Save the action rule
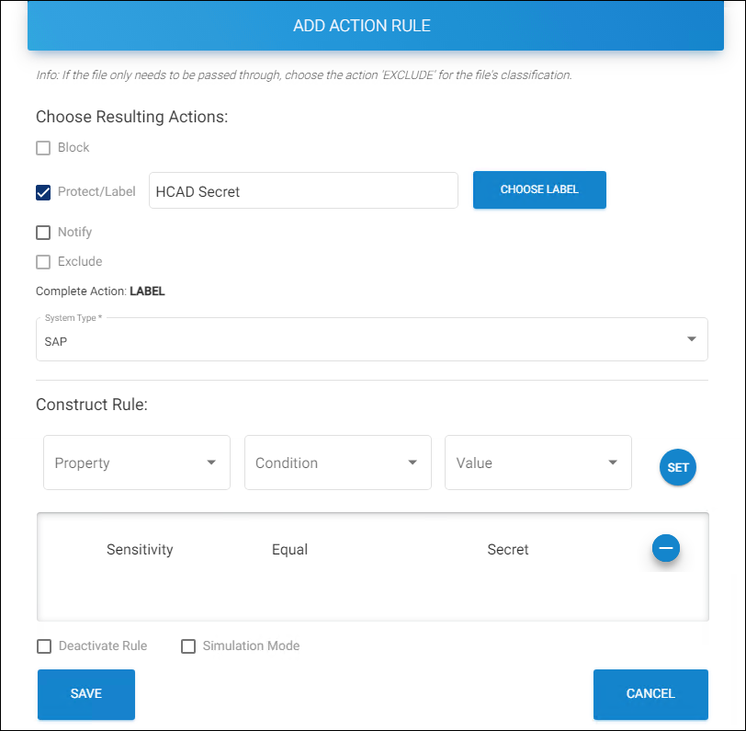Image resolution: width=746 pixels, height=731 pixels. (x=86, y=694)
